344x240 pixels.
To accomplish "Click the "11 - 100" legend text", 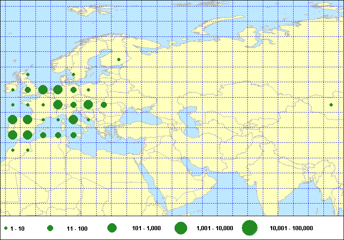I will coord(77,228).
